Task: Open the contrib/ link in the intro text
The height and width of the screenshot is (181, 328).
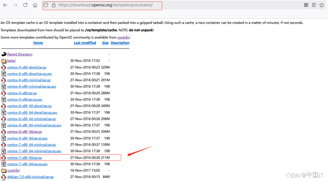Action: click(123, 37)
